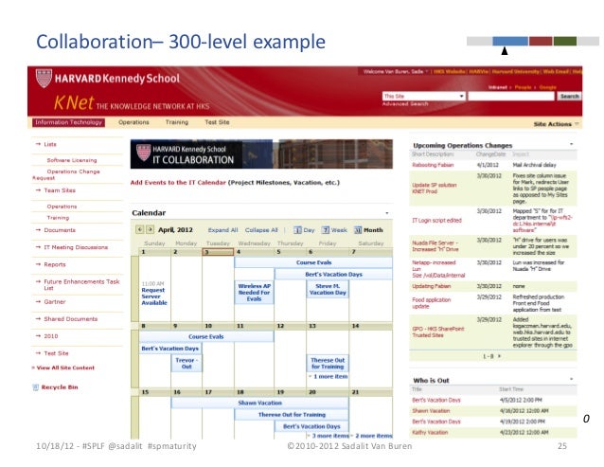Click the blue maturity level swatch
The image size is (604, 467).
pyautogui.click(x=510, y=42)
